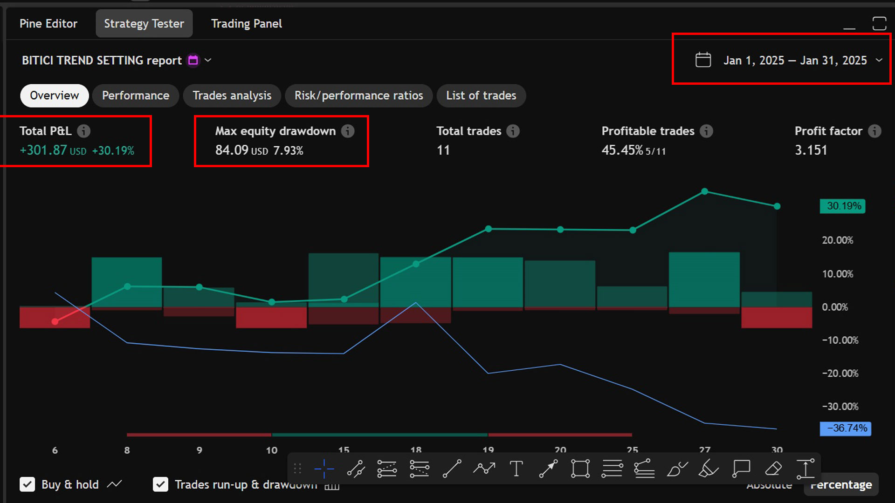895x503 pixels.
Task: Pick the Arrow marker drawing tool
Action: [x=548, y=469]
